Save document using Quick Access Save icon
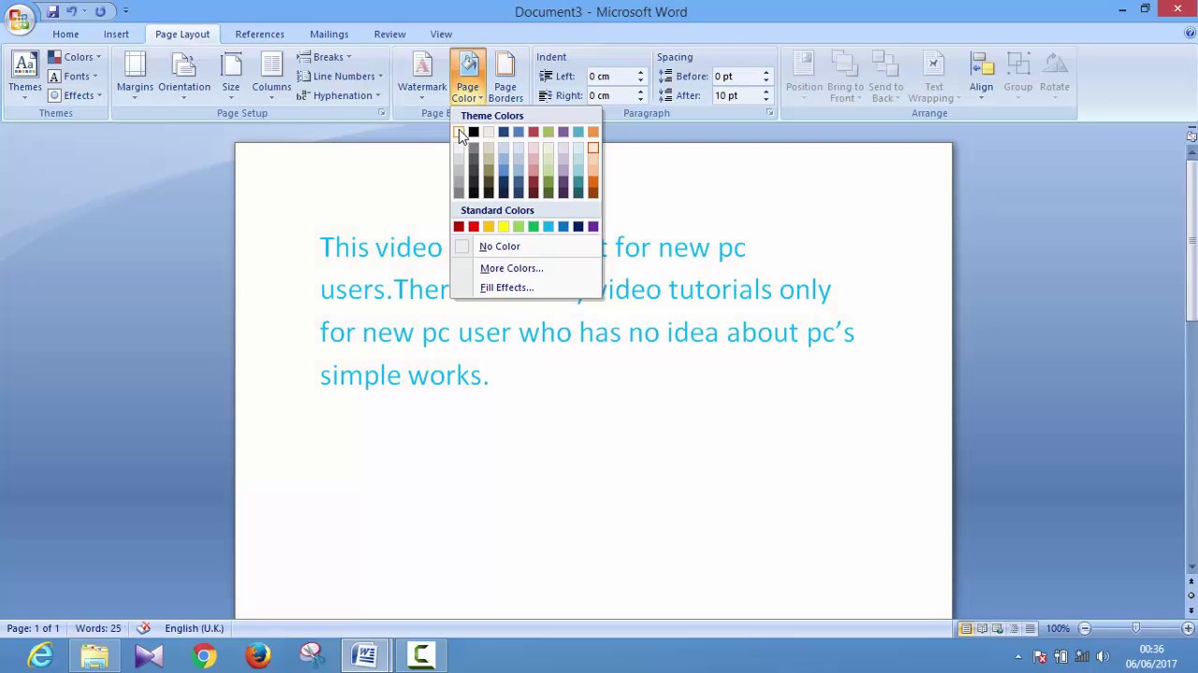This screenshot has height=673, width=1198. [52, 11]
